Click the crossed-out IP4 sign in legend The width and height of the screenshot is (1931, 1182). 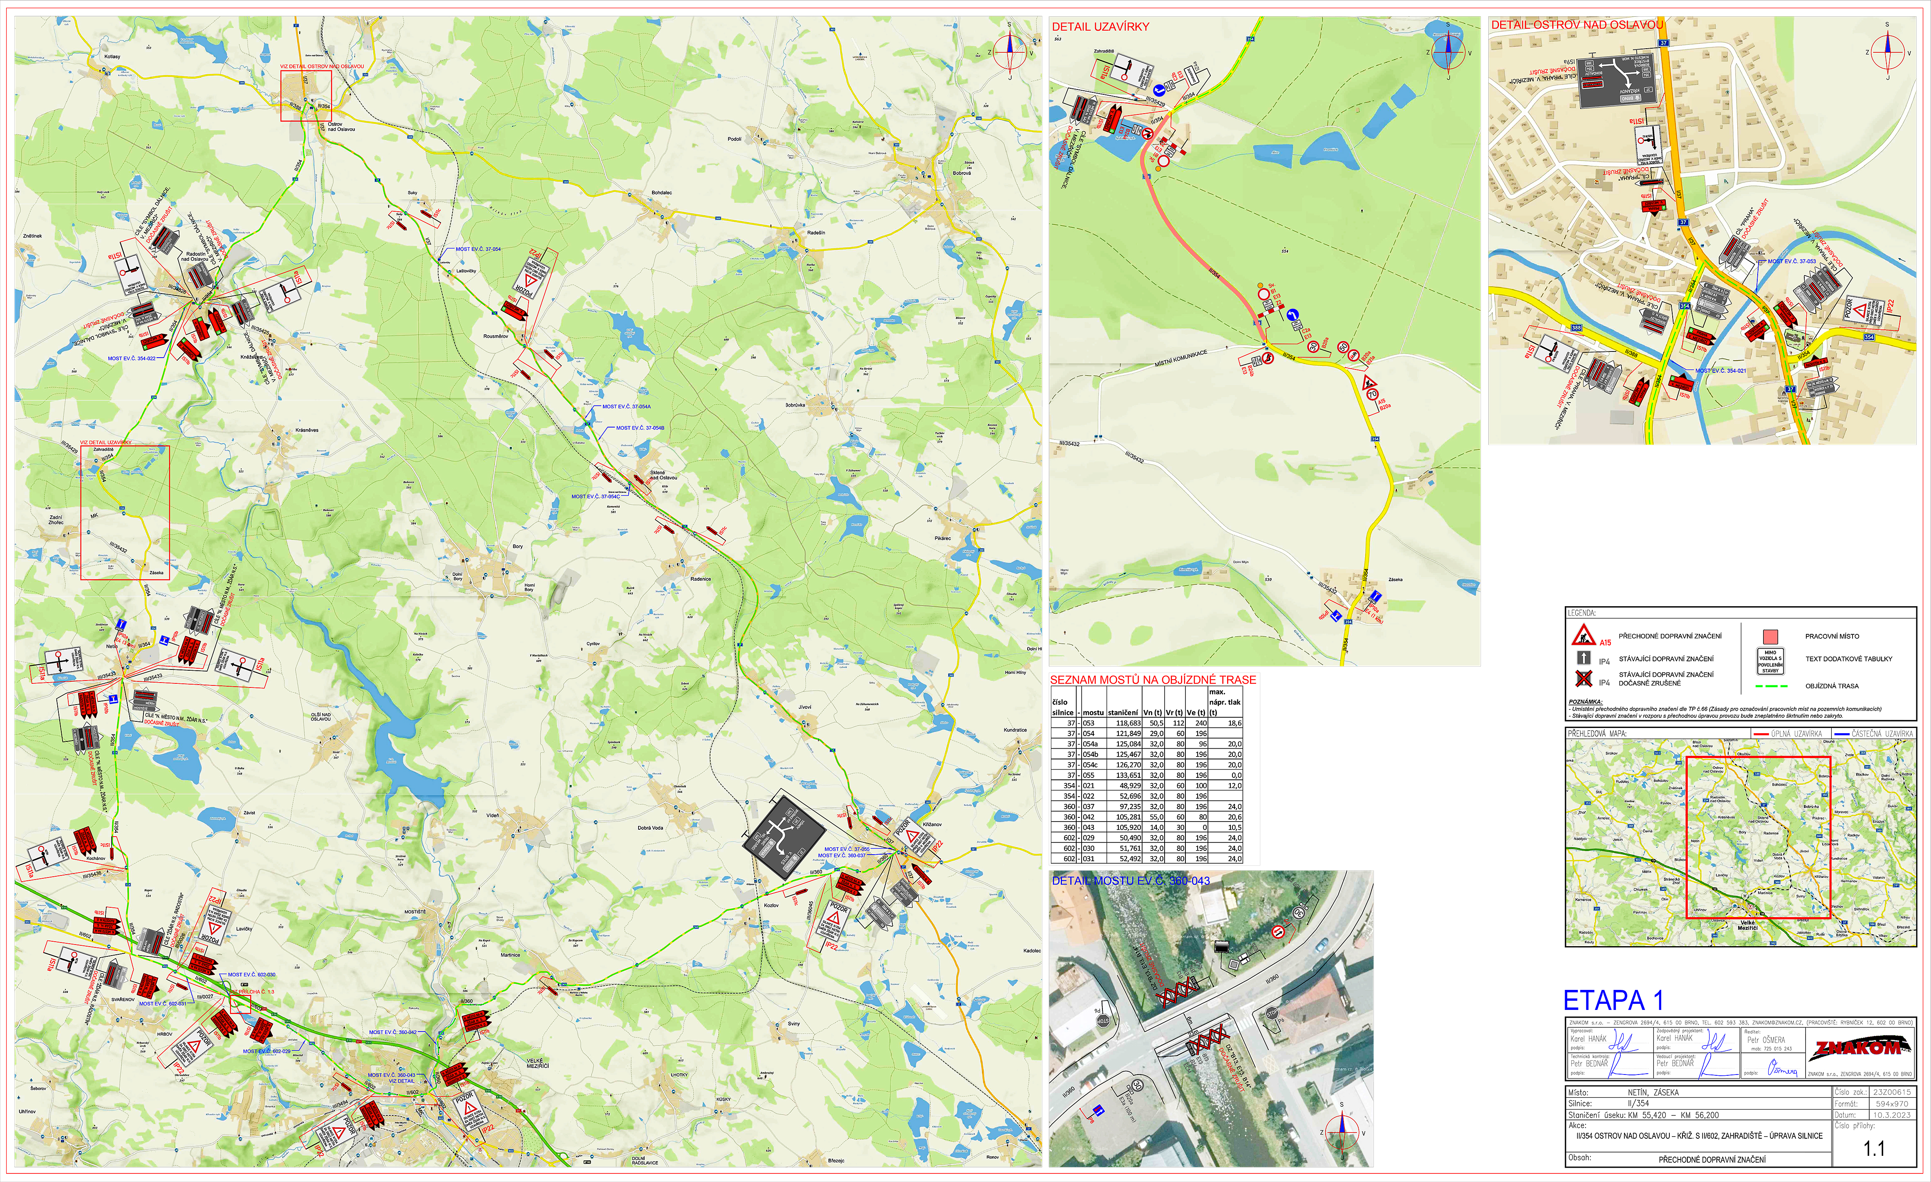pyautogui.click(x=1584, y=678)
